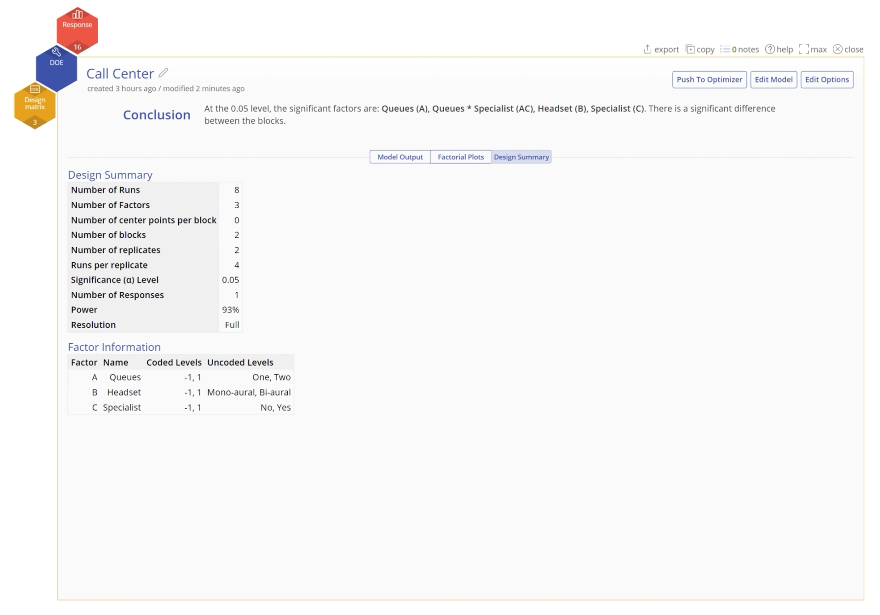Click the copy icon
The height and width of the screenshot is (615, 880).
click(690, 49)
